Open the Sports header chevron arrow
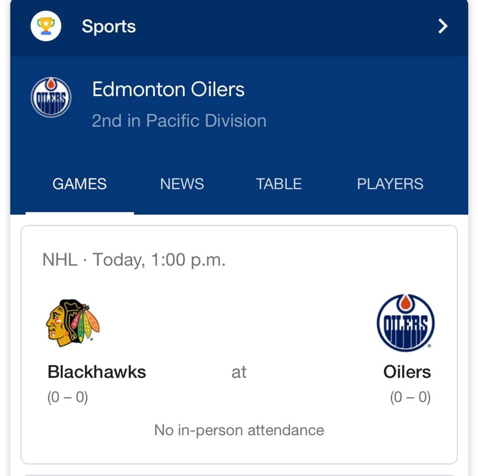The height and width of the screenshot is (476, 478). click(443, 26)
